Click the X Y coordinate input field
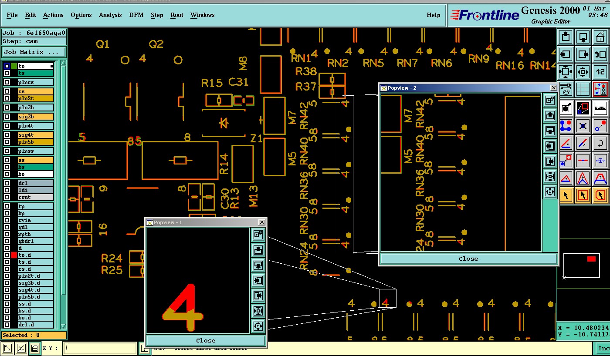 pos(100,348)
